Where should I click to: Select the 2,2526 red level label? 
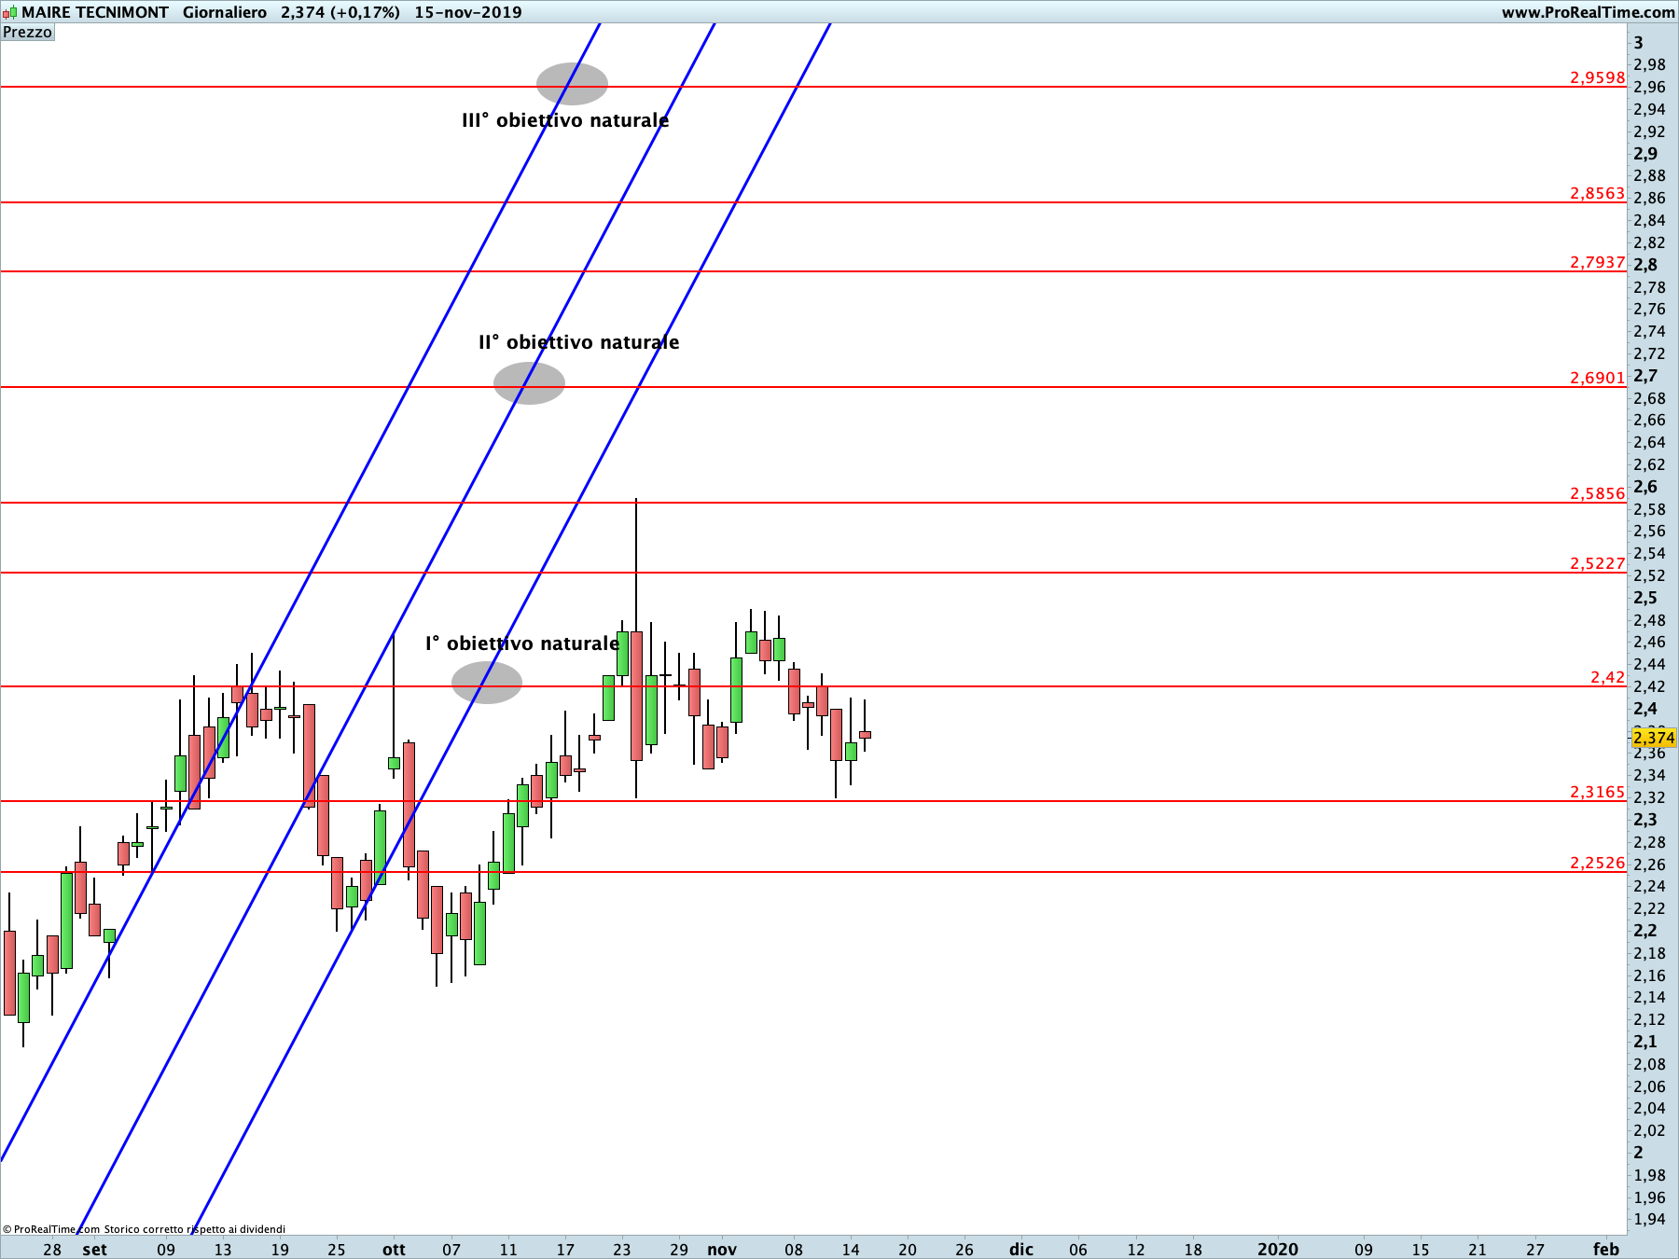(1598, 863)
